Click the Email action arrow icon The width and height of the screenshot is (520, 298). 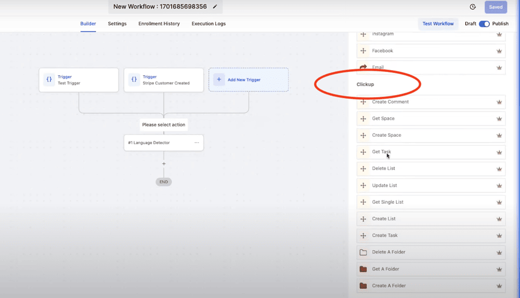tap(363, 67)
